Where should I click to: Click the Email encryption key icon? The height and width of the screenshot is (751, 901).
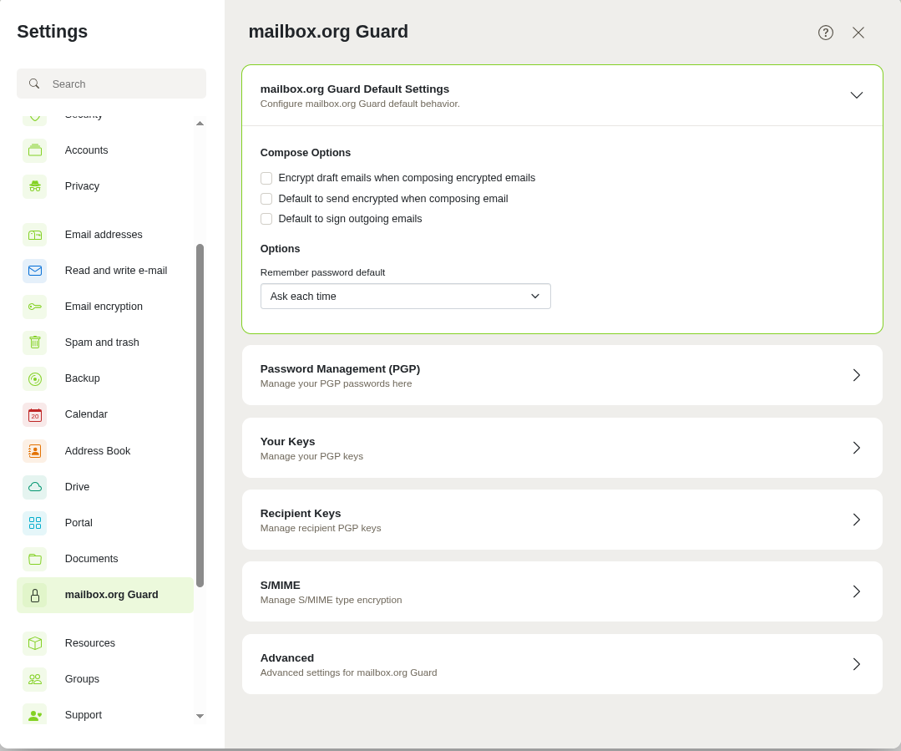click(x=35, y=307)
